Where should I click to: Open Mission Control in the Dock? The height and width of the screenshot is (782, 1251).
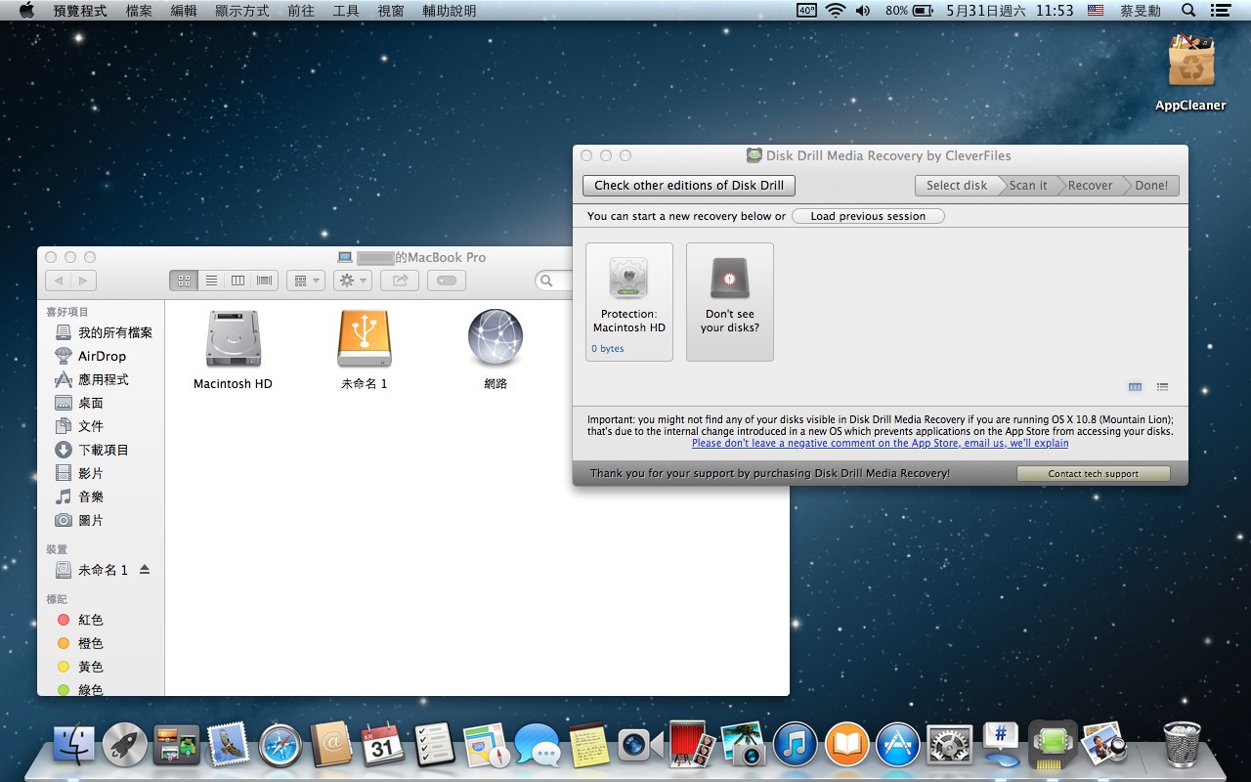177,746
